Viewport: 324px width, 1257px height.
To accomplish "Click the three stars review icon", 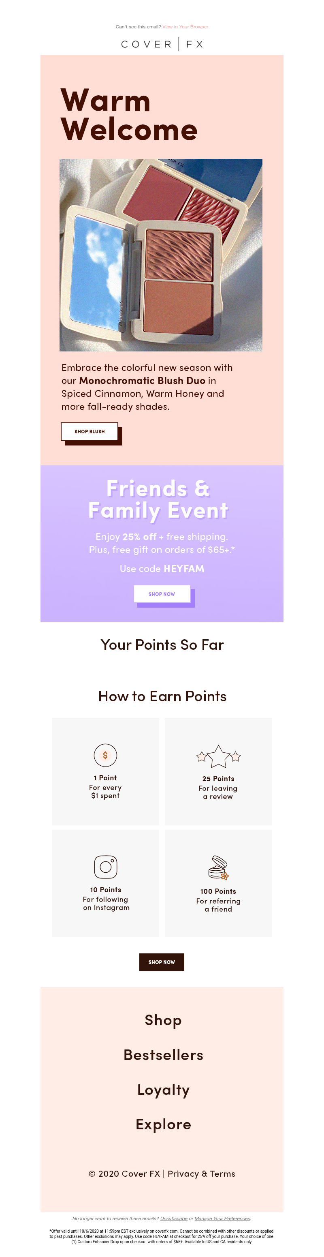I will click(x=218, y=756).
